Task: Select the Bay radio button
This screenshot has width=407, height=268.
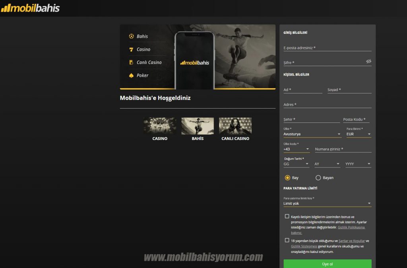Action: [x=287, y=178]
